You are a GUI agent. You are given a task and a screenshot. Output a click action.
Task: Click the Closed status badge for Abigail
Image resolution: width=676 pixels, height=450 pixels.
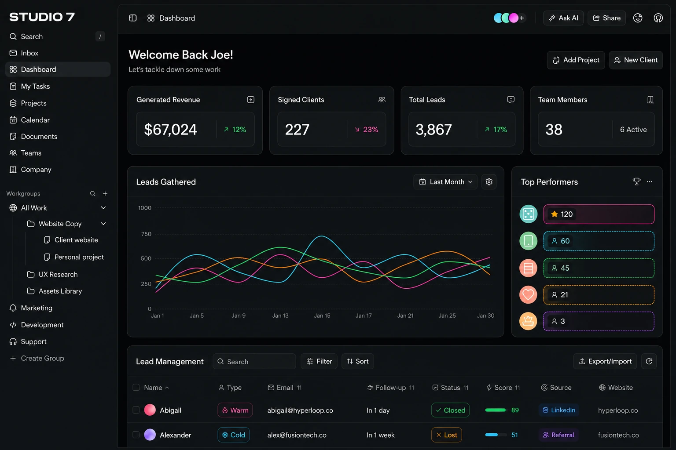tap(450, 410)
